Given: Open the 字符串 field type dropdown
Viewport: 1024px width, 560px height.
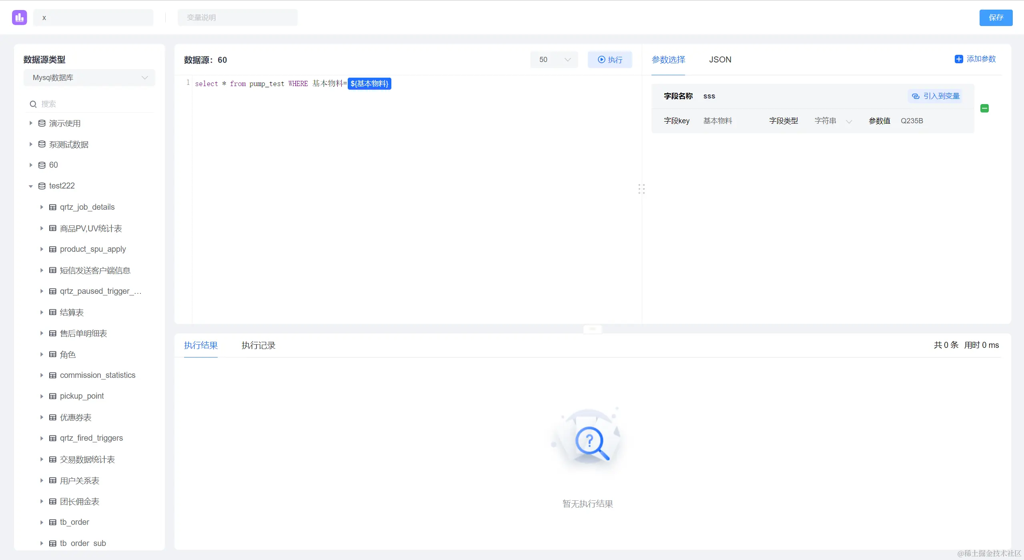Looking at the screenshot, I should pyautogui.click(x=832, y=121).
